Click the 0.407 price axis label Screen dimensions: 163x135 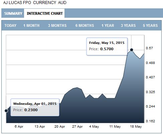click(150, 77)
